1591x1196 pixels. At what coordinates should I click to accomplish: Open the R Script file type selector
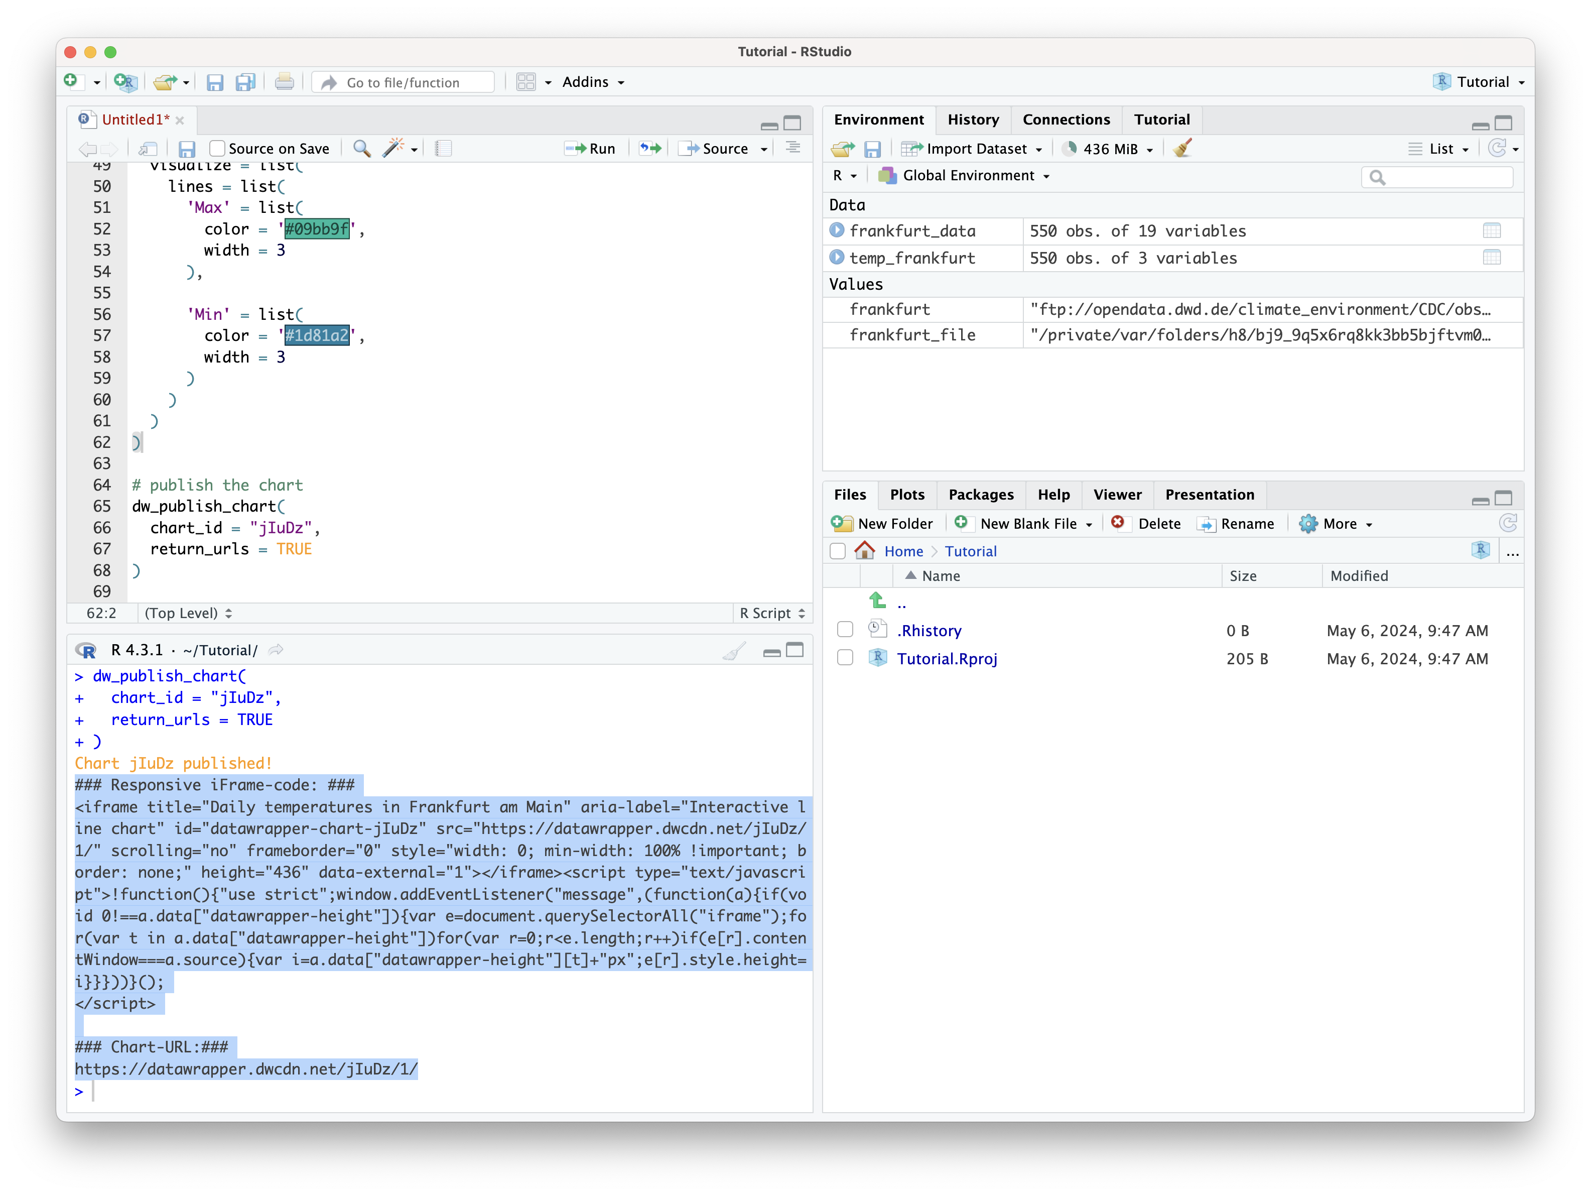[772, 613]
